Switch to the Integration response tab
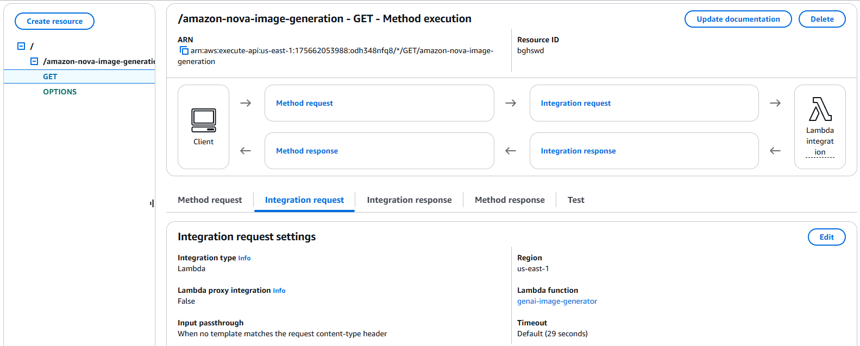This screenshot has height=346, width=860. coord(409,200)
